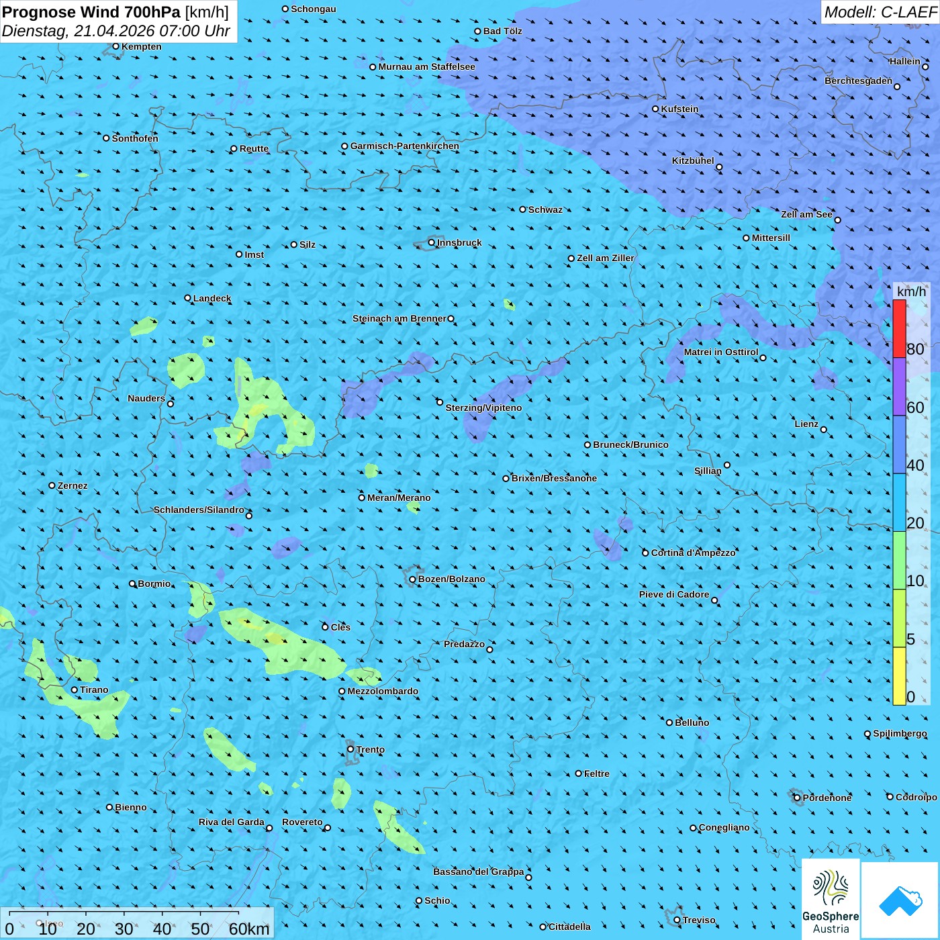Click the 'Bassano del Grappa' label
This screenshot has height=940, width=940.
[x=479, y=872]
